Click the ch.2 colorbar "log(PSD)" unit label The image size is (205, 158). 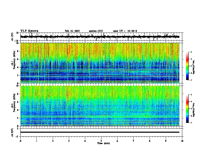click(194, 110)
